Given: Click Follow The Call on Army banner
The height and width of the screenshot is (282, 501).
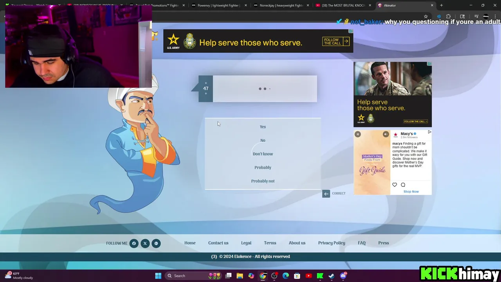Looking at the screenshot, I should [x=336, y=41].
